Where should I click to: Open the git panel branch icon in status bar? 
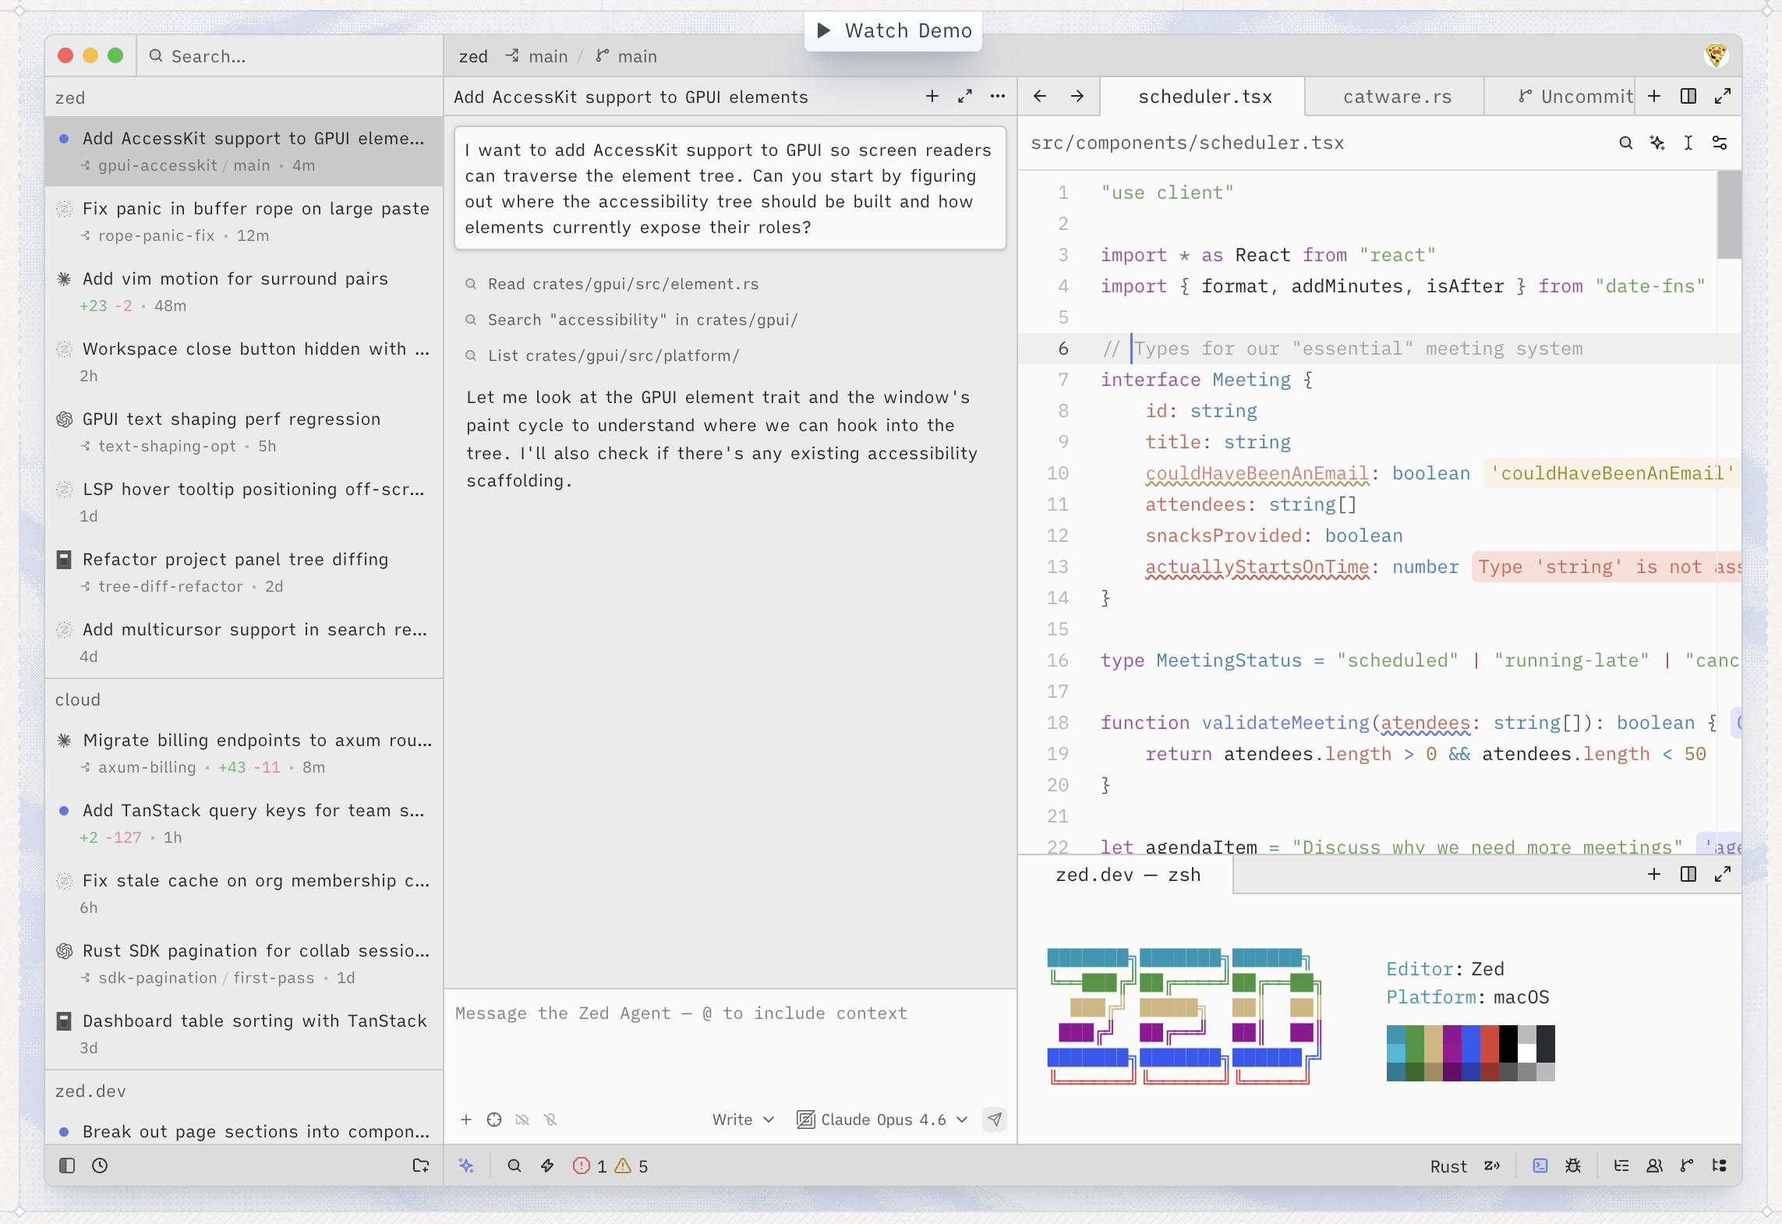point(1687,1166)
